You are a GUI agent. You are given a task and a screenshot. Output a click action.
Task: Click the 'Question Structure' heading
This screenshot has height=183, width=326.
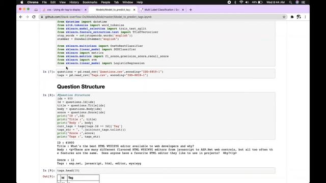[x=81, y=87]
